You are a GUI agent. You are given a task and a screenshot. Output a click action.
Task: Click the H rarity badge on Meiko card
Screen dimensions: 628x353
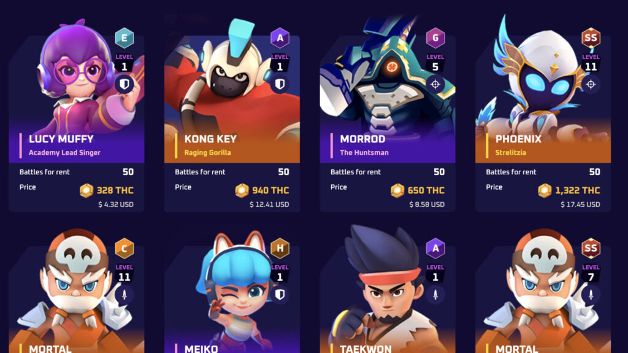click(280, 248)
